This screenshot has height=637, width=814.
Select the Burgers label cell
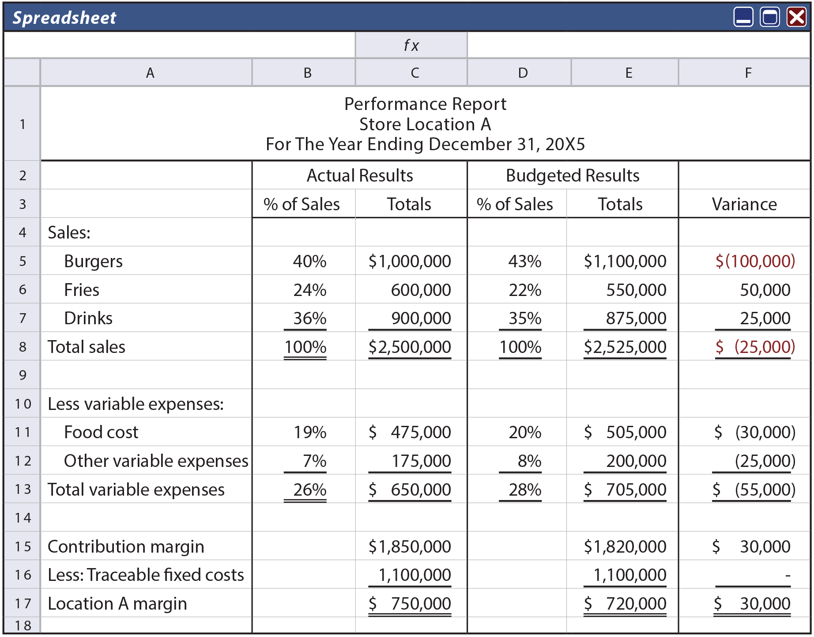click(146, 261)
